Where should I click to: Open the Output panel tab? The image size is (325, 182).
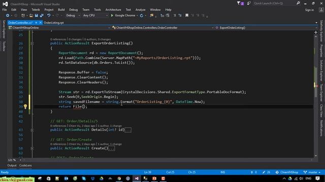[12, 165]
